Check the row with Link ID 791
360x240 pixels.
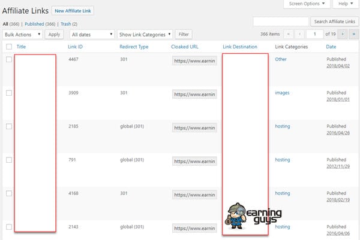point(9,160)
